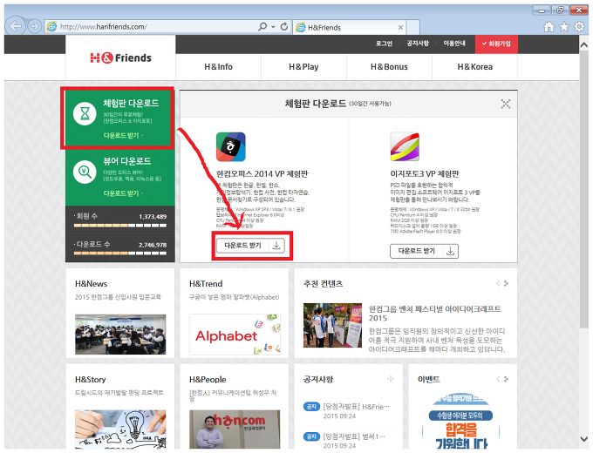Open the H&Bonus menu
Image resolution: width=593 pixels, height=453 pixels.
pyautogui.click(x=389, y=67)
